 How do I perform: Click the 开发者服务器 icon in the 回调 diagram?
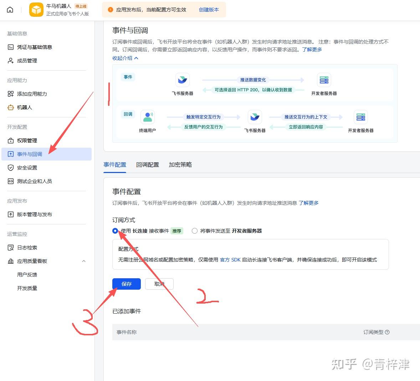tap(360, 117)
